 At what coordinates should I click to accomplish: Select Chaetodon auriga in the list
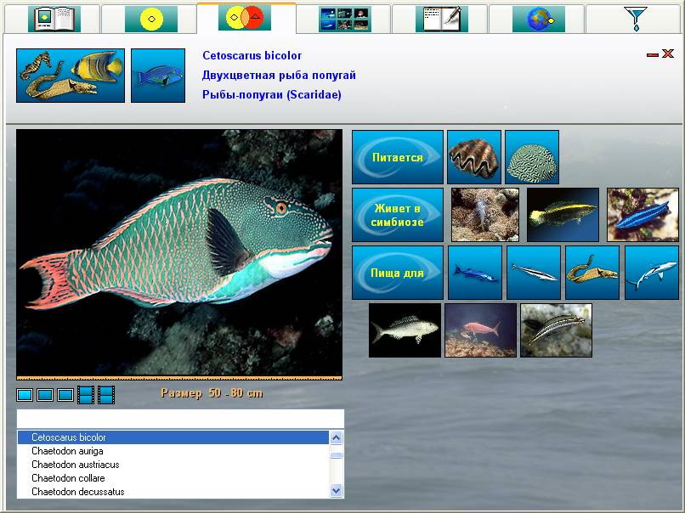click(x=173, y=451)
